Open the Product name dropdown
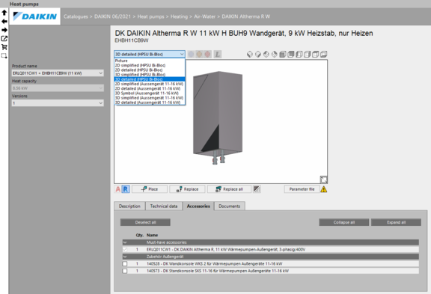The image size is (431, 294). (x=58, y=73)
